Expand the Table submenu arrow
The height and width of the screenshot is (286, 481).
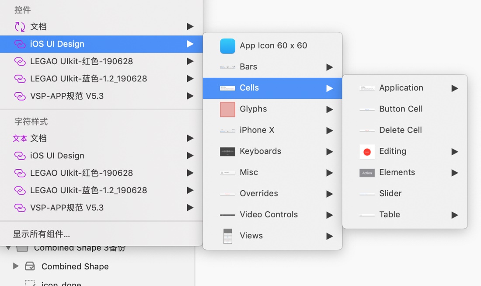click(x=454, y=215)
